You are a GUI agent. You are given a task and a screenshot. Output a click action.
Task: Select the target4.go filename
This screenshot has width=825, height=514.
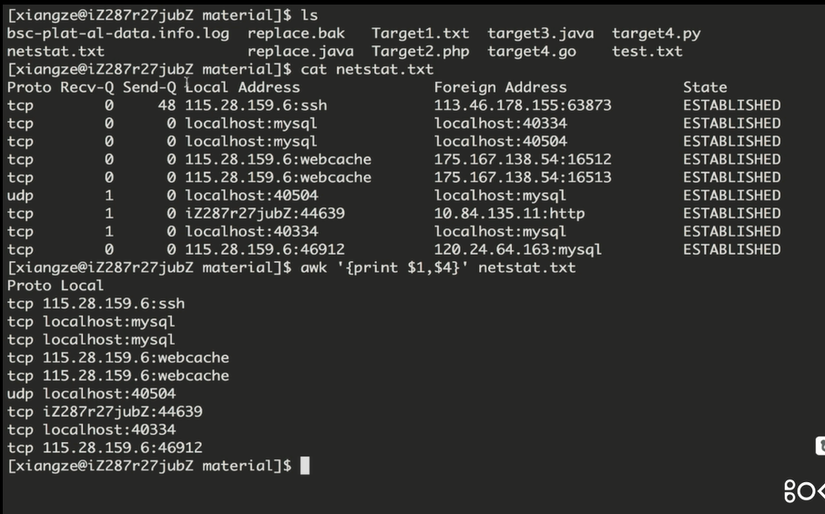click(532, 52)
